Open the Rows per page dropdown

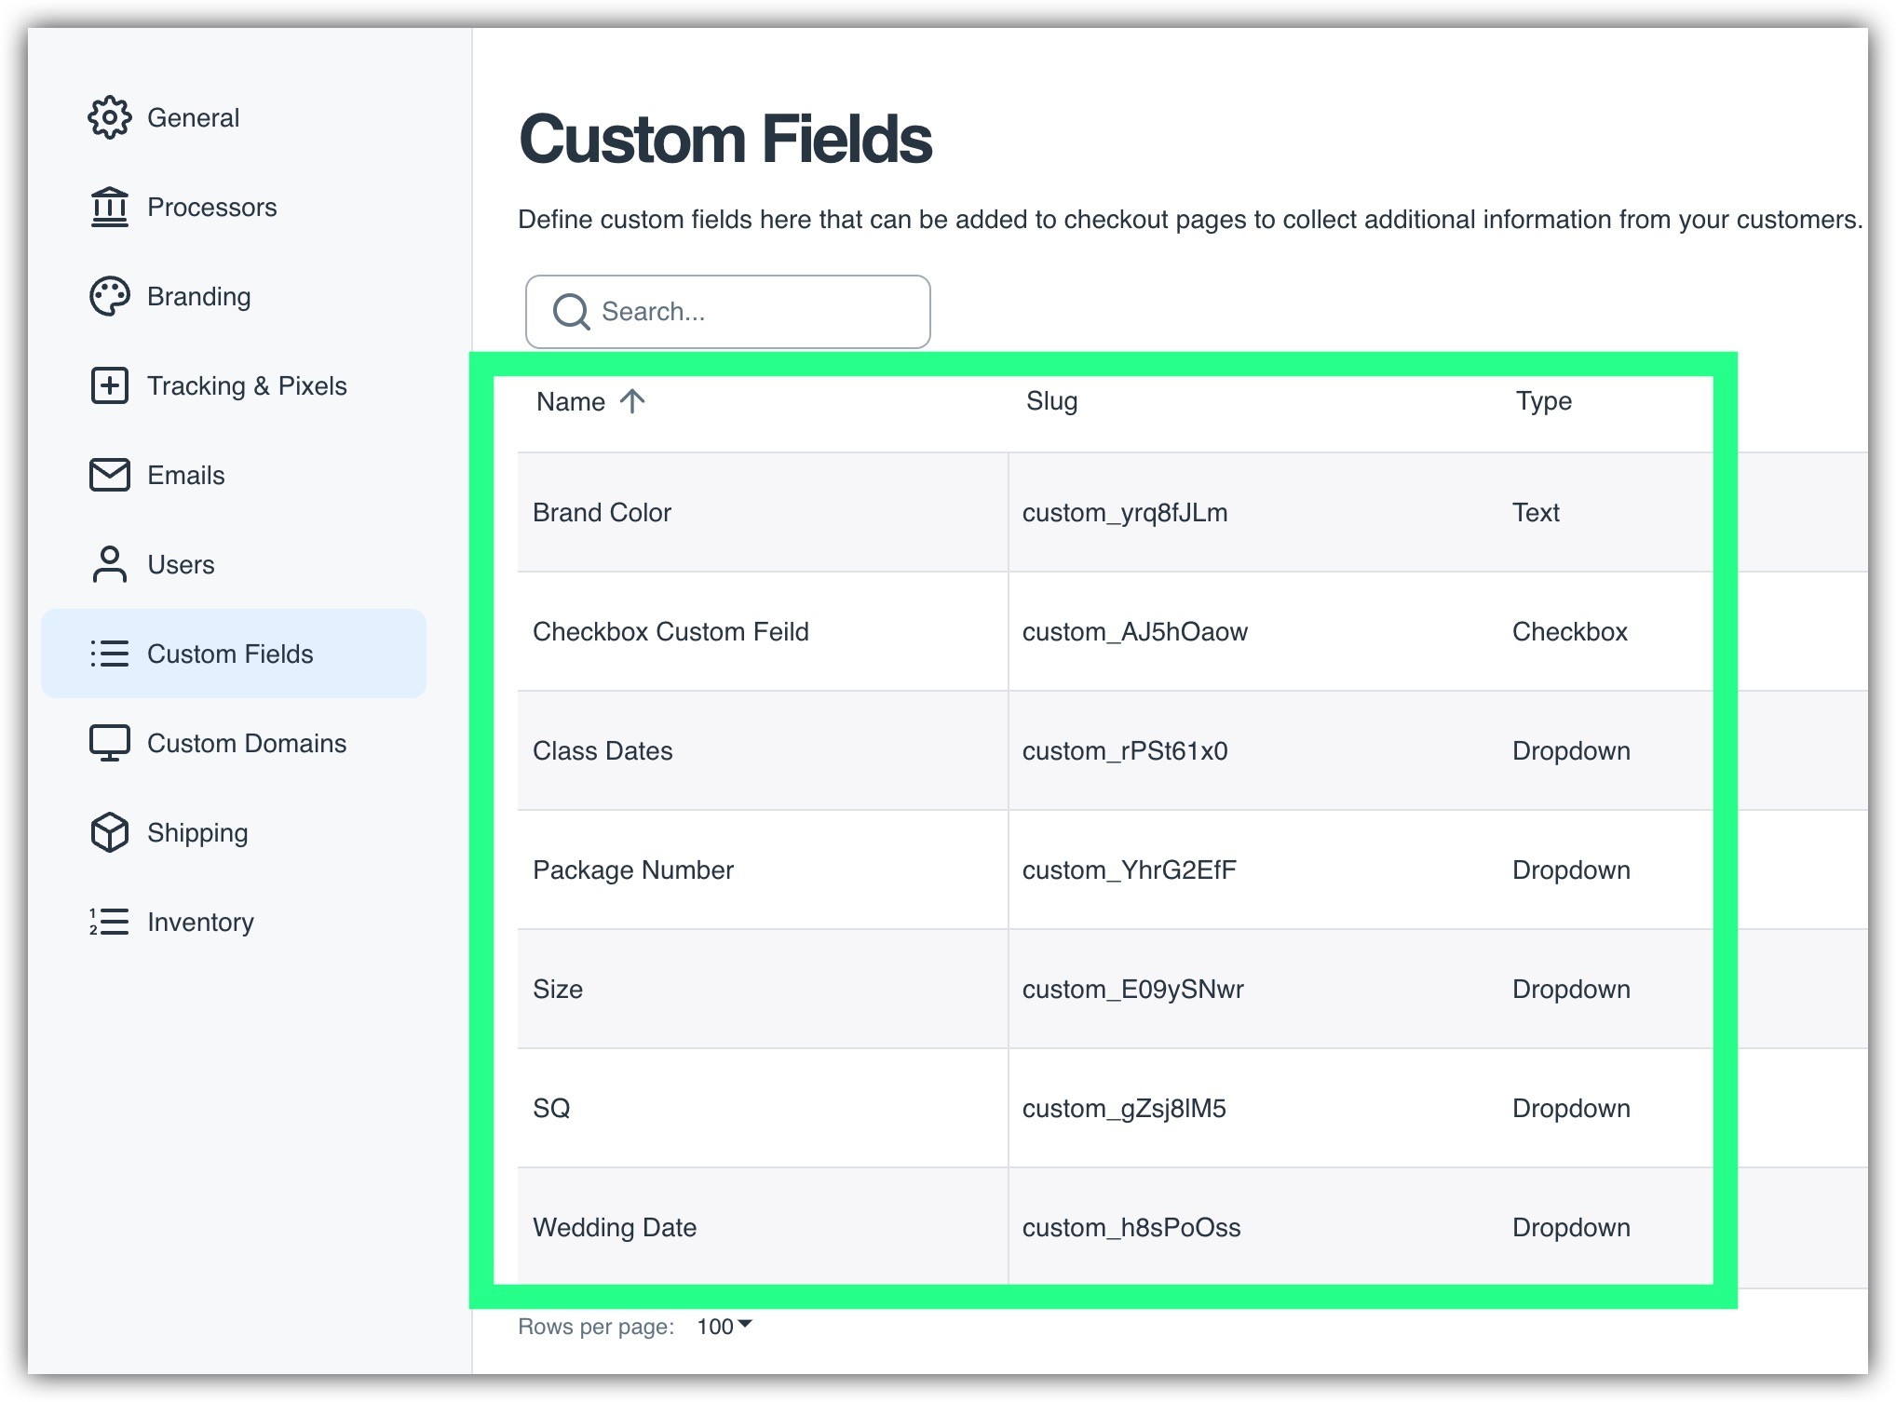click(x=725, y=1326)
